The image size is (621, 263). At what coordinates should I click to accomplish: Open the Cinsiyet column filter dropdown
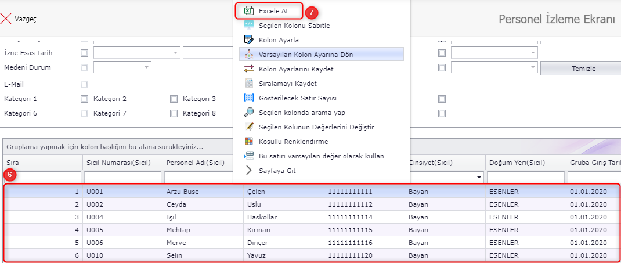(479, 176)
